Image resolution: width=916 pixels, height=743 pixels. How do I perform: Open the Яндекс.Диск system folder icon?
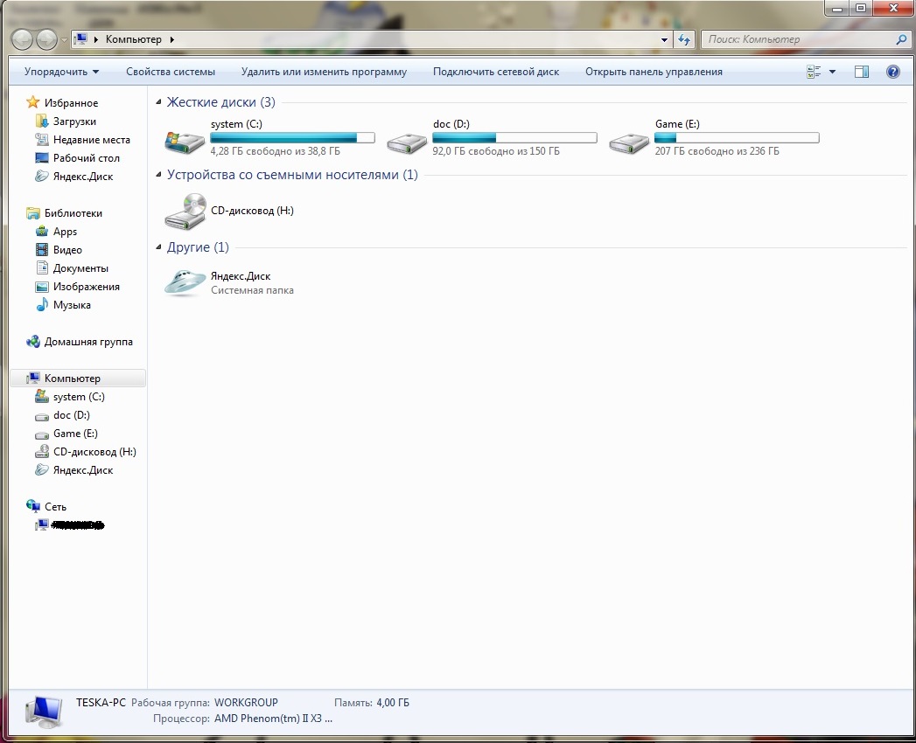pos(185,282)
